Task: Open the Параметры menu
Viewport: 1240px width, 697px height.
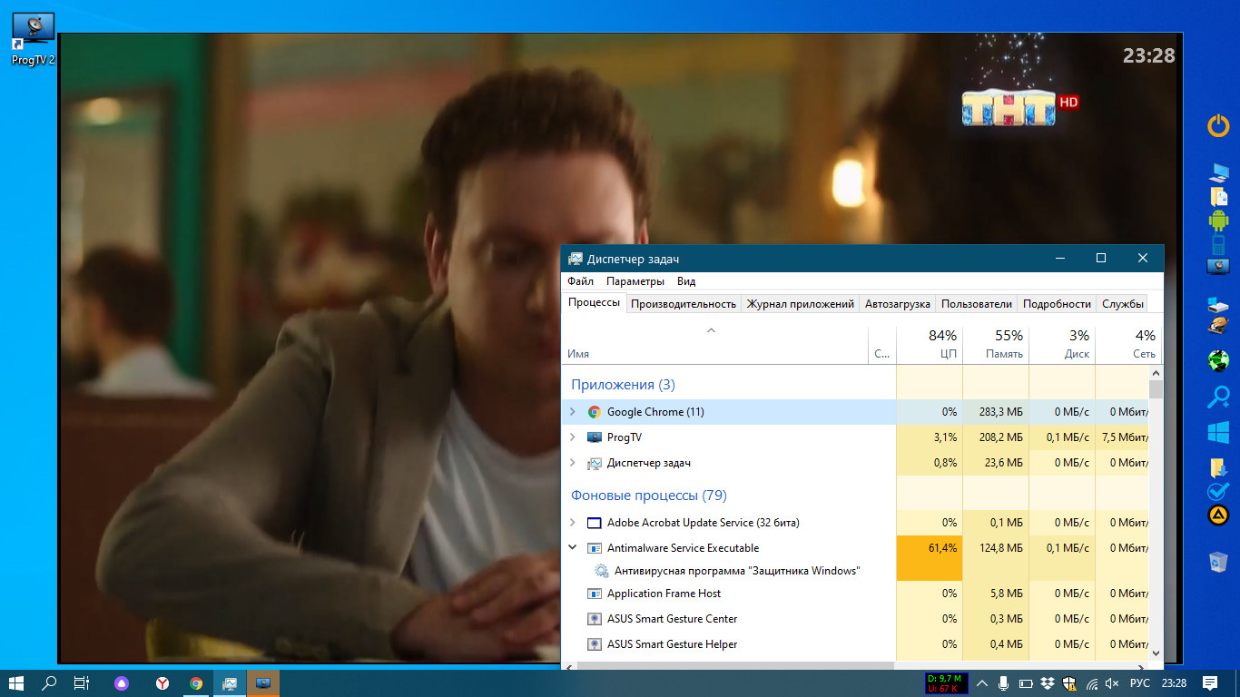Action: click(x=635, y=281)
